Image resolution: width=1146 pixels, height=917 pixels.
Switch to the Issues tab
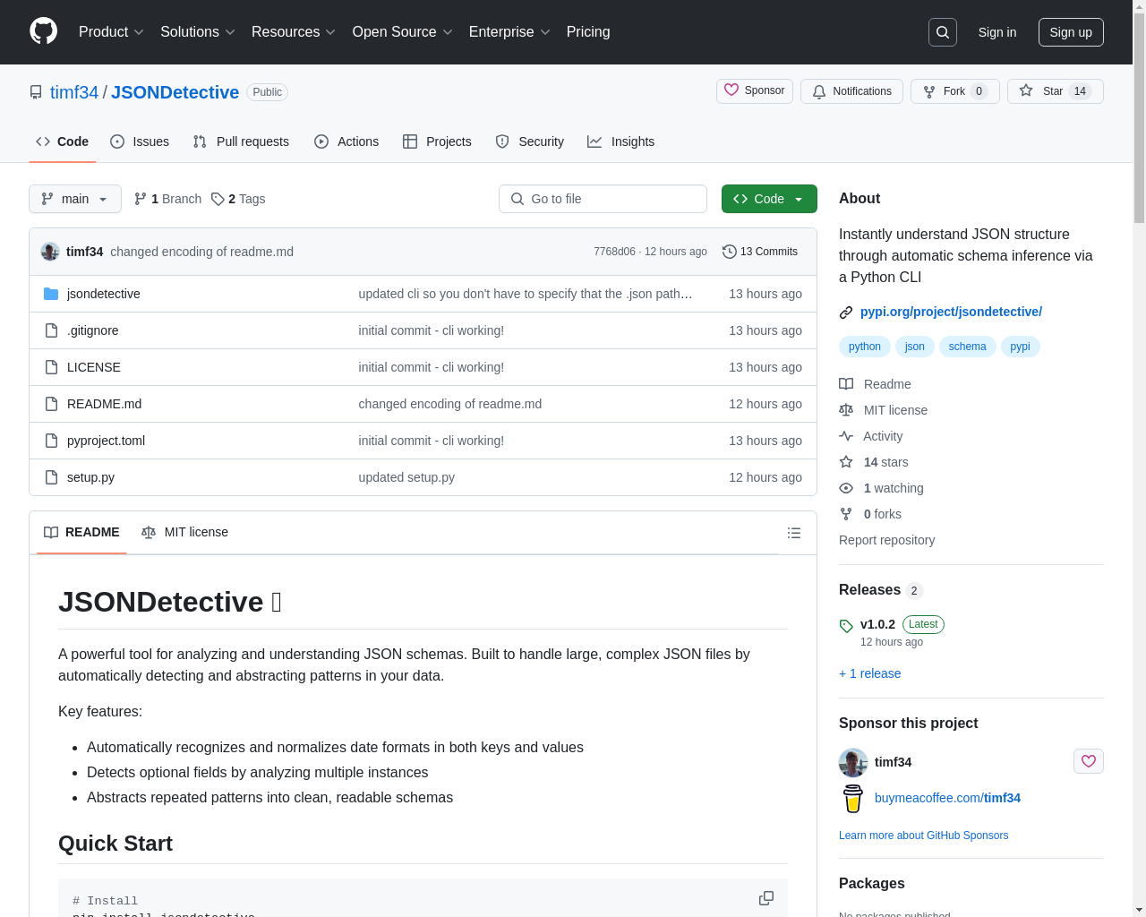point(140,141)
